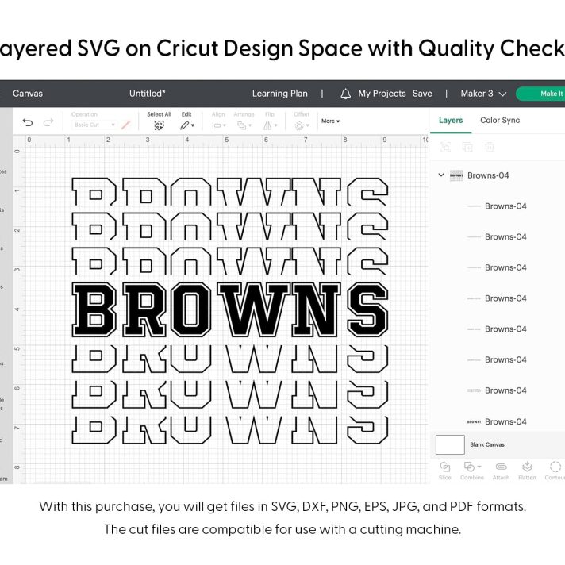The width and height of the screenshot is (565, 565).
Task: Open My Projects
Action: coord(382,94)
